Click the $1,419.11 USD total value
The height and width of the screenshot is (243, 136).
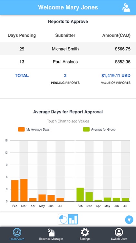point(116,75)
